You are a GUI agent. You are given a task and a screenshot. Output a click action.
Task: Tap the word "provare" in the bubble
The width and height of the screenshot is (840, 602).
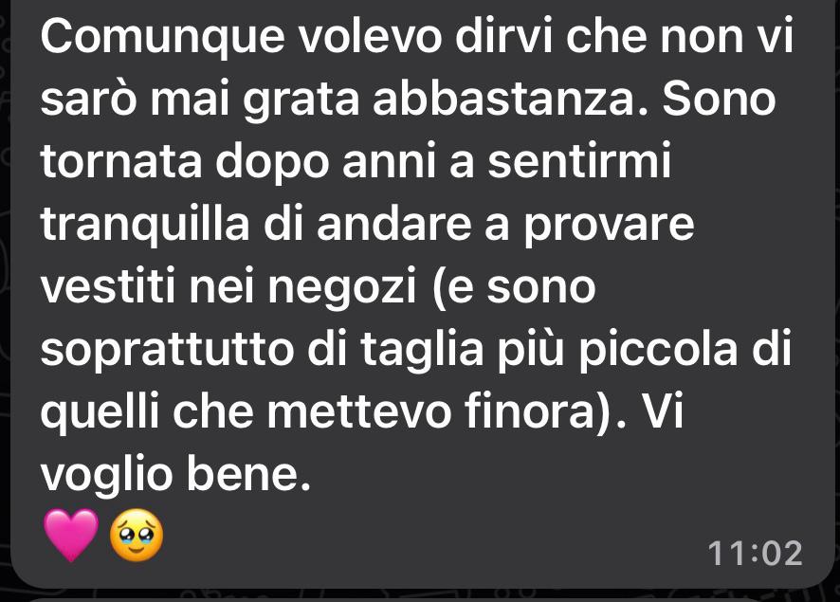pos(609,227)
